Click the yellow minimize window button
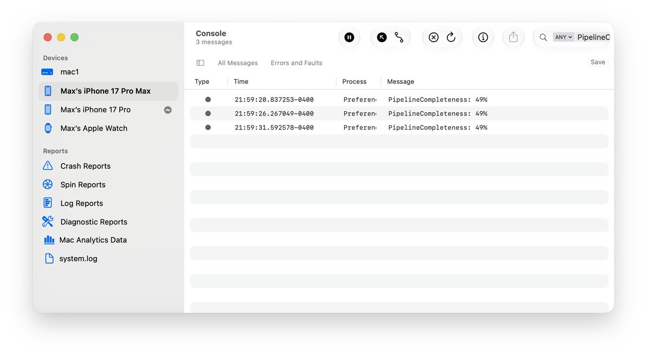 (x=61, y=38)
